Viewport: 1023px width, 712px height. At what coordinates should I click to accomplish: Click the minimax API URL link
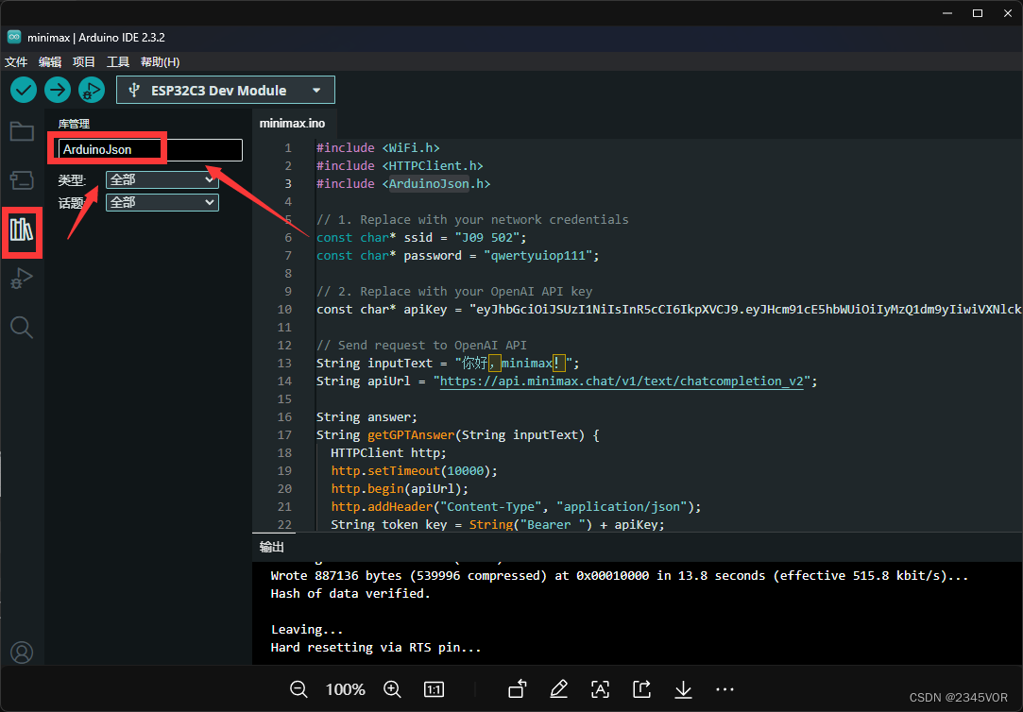click(621, 381)
